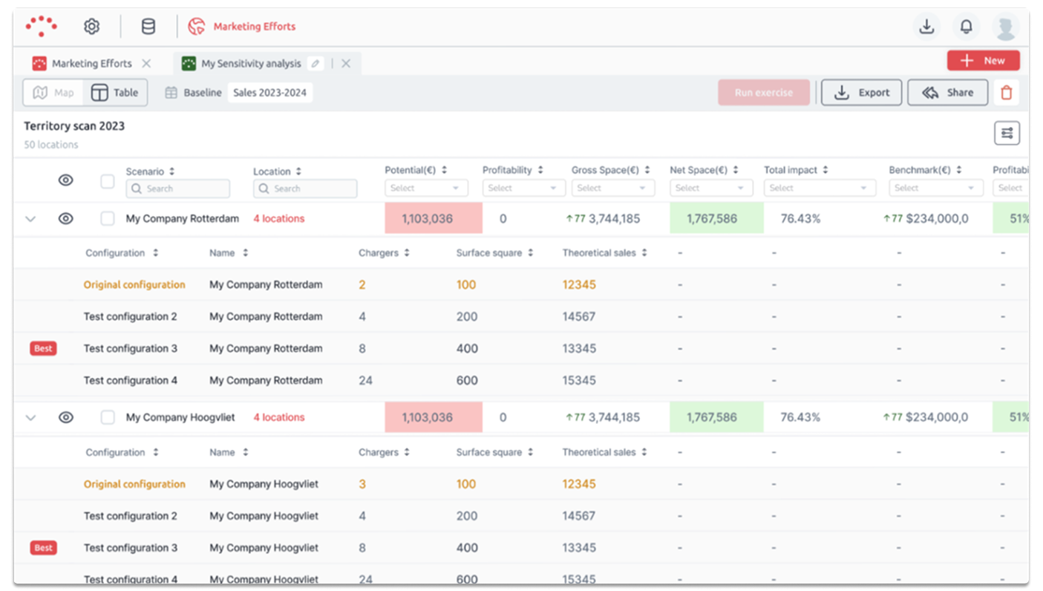Screen dimensions: 1043x591
Task: Click the red New button
Action: [983, 61]
